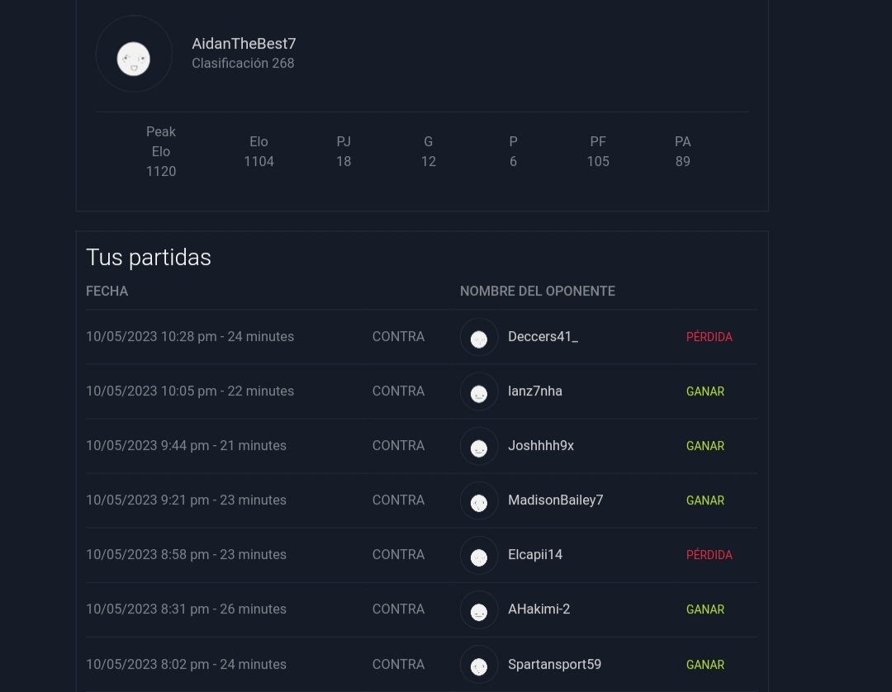Image resolution: width=892 pixels, height=692 pixels.
Task: Open opponent name Elcapii14
Action: 534,555
